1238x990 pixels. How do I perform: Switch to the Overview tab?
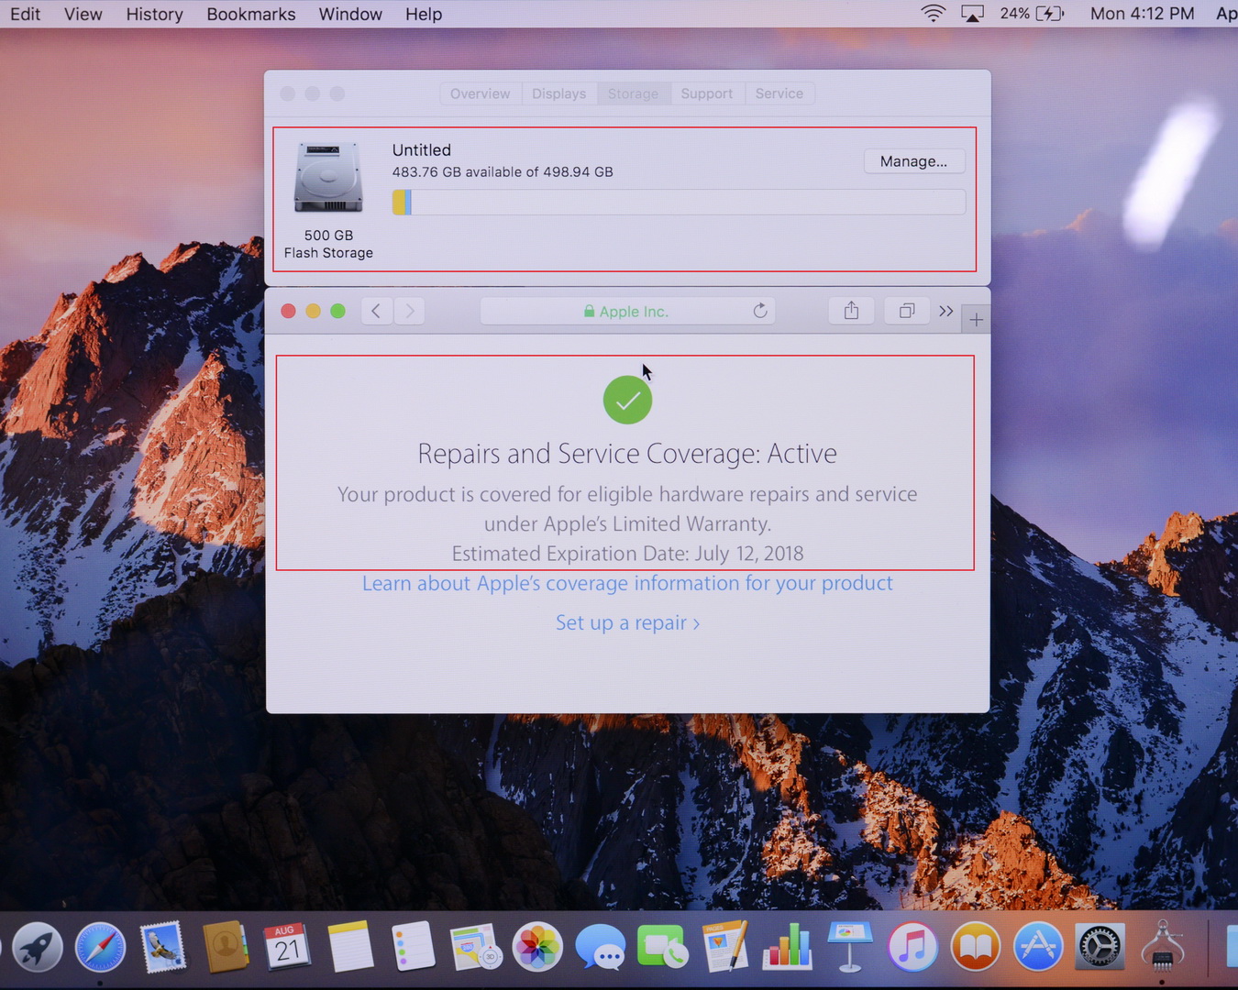click(480, 93)
